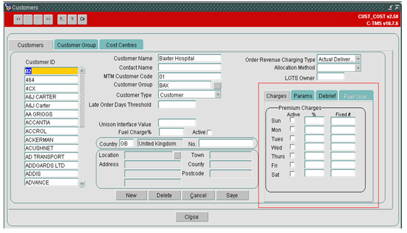Switch to the Cost Centres tab
Screen dimensions: 407x233
pos(121,45)
